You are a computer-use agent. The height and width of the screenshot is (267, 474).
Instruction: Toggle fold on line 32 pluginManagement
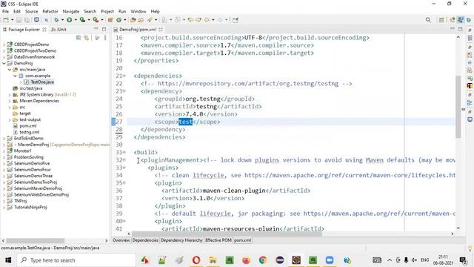point(124,160)
